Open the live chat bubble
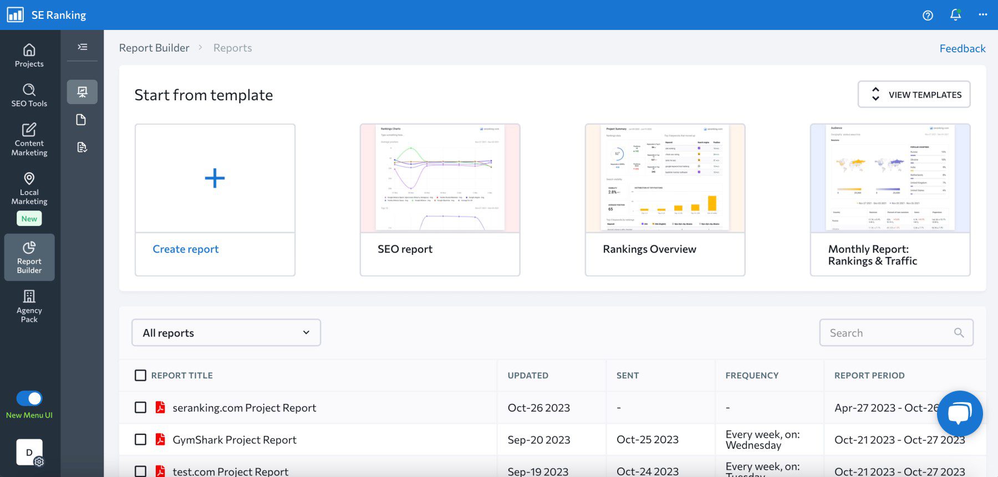998x477 pixels. (959, 413)
